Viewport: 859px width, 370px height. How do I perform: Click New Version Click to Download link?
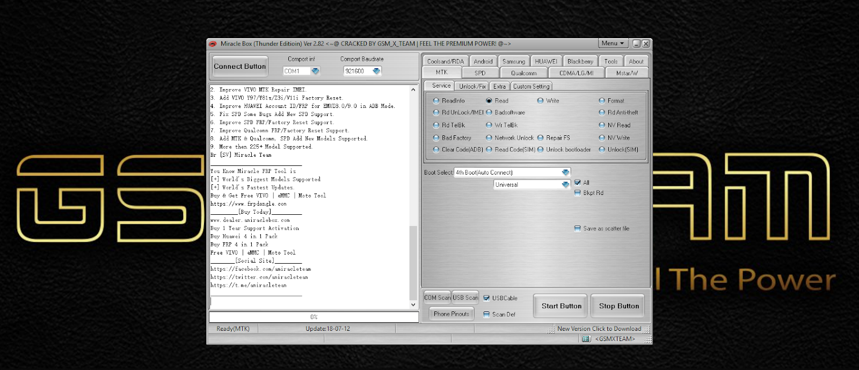[x=599, y=329]
